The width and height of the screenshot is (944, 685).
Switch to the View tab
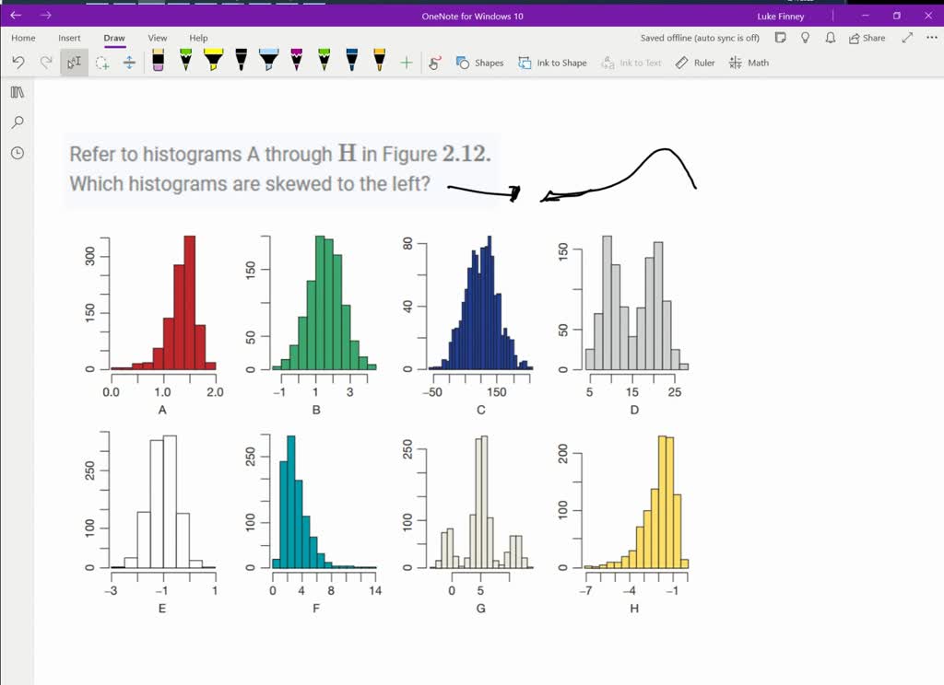tap(158, 38)
